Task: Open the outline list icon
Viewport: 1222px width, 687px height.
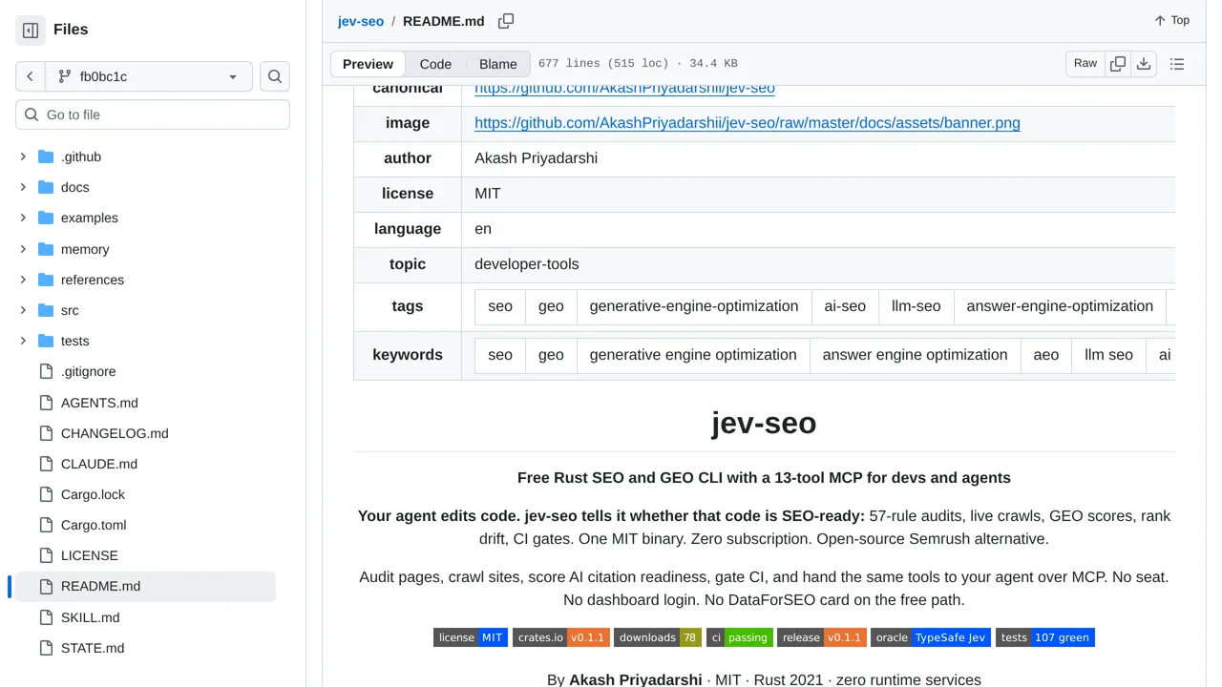Action: 1177,64
